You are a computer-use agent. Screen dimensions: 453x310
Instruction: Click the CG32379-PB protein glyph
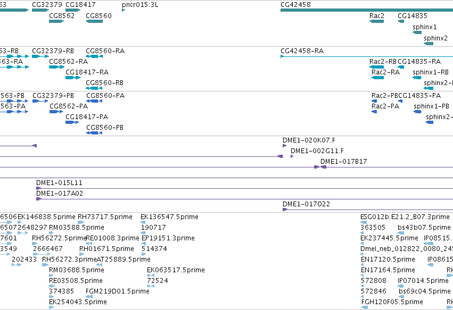[x=40, y=101]
